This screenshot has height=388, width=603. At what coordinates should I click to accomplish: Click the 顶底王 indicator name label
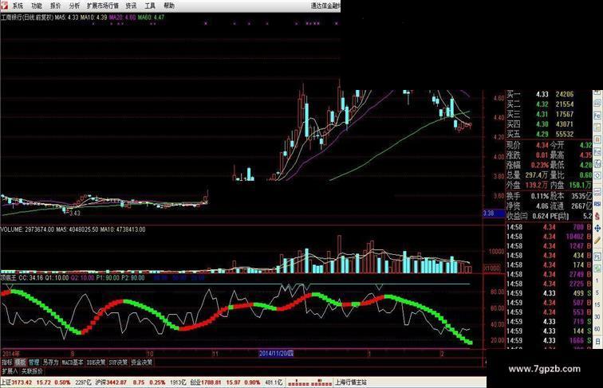point(8,277)
